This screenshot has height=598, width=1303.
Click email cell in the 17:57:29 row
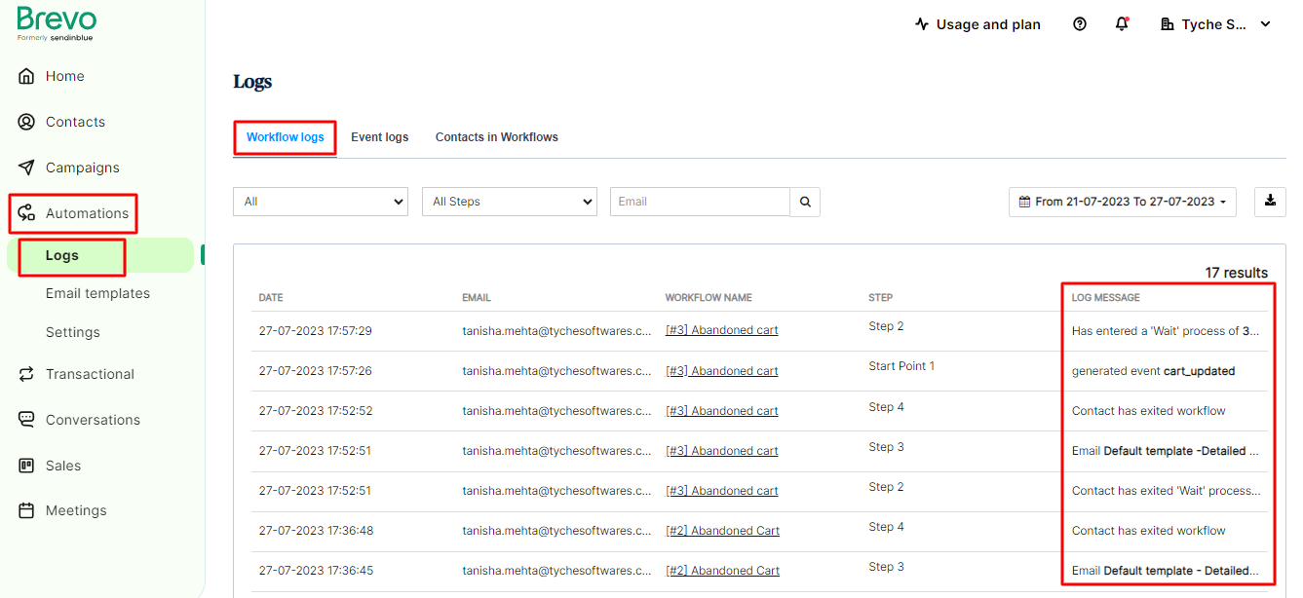(x=556, y=331)
